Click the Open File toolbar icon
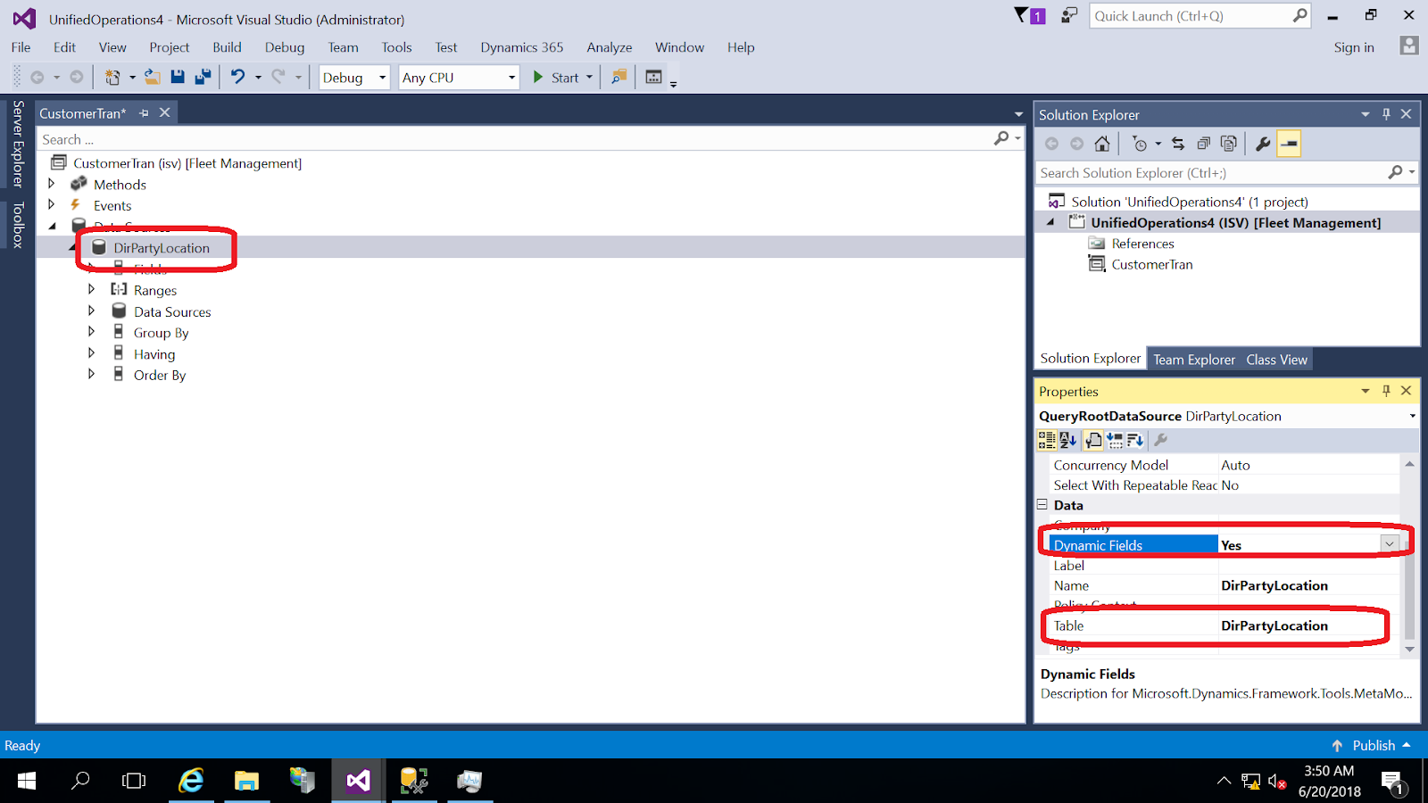The image size is (1428, 803). click(153, 78)
